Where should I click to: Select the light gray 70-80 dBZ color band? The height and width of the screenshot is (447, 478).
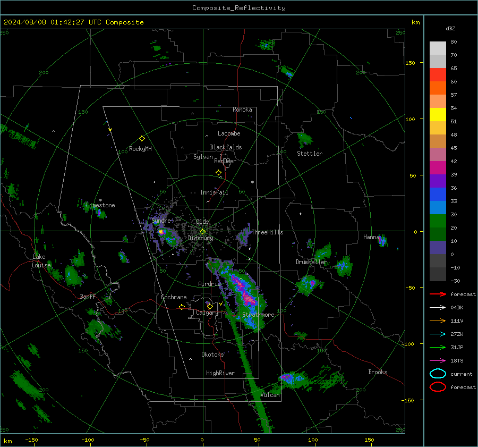[438, 48]
